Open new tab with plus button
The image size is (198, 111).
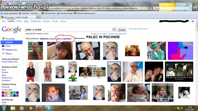tap(38, 17)
